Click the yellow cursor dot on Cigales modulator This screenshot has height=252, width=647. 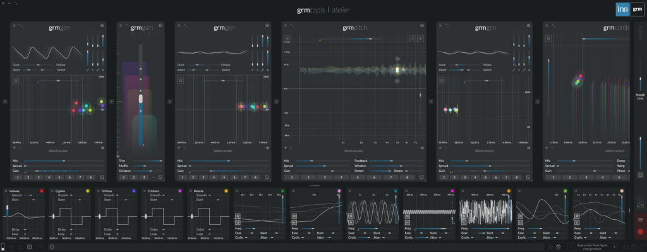(87, 191)
